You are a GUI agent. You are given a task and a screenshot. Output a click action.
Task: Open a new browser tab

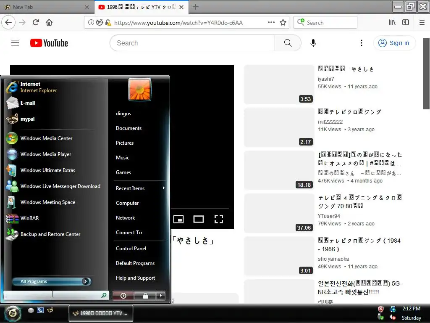196,7
